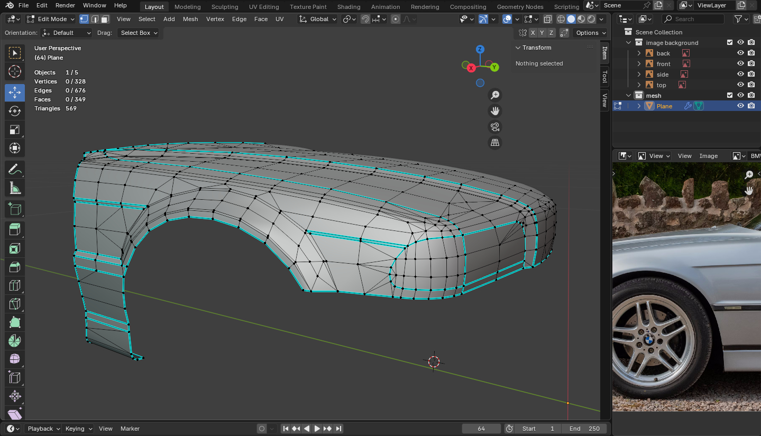Viewport: 761px width, 436px height.
Task: Select the Rotate tool
Action: click(x=15, y=111)
